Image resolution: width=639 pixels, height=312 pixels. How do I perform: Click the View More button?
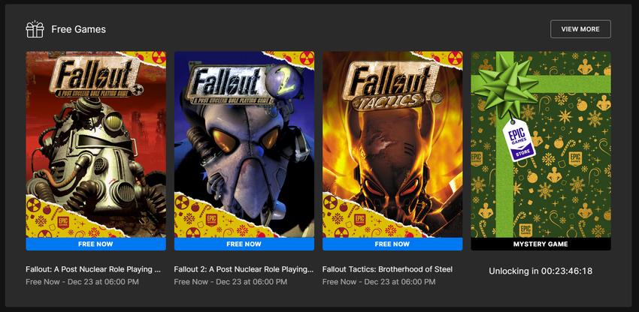[580, 29]
